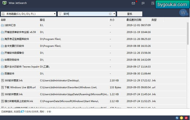Click the 查找 search button
The width and height of the screenshot is (190, 120).
click(130, 14)
